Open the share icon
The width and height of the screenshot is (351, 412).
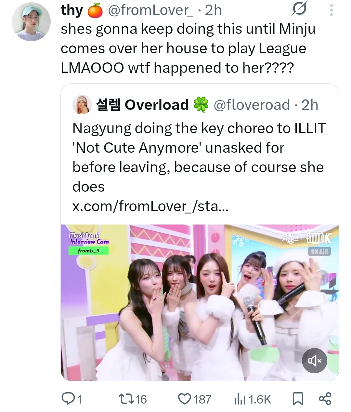(325, 399)
